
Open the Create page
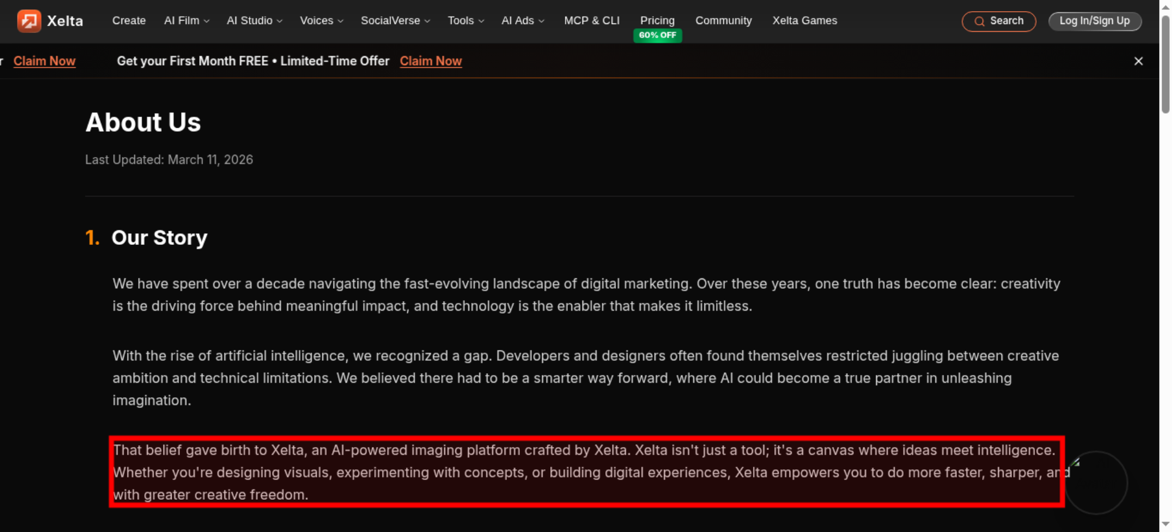129,21
